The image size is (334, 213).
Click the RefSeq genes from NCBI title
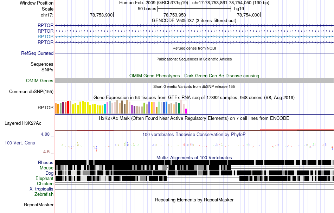(x=194, y=49)
